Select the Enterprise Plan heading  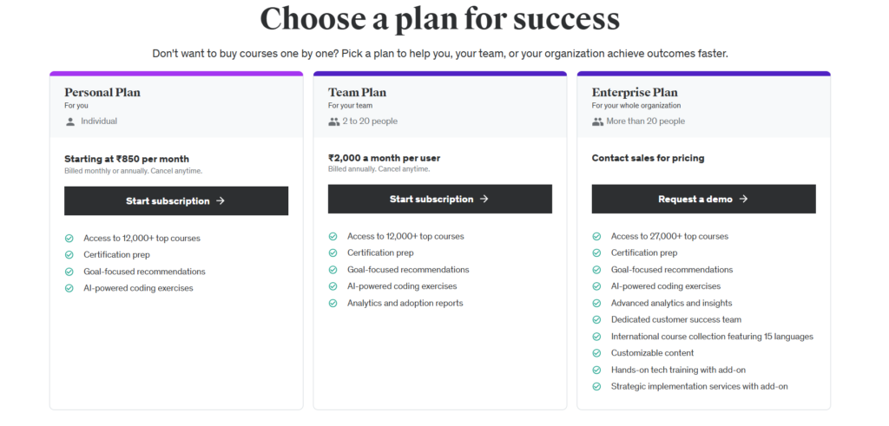click(635, 92)
